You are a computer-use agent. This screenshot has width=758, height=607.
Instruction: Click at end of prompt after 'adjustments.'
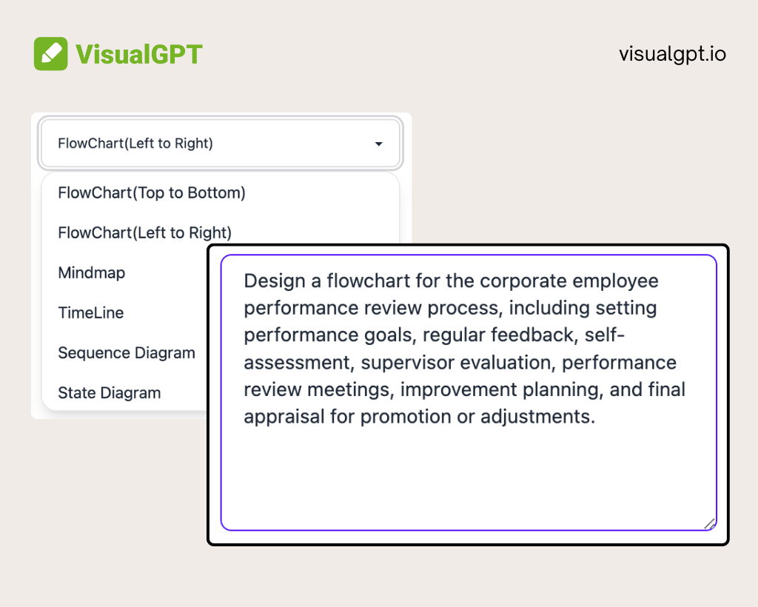tap(597, 417)
